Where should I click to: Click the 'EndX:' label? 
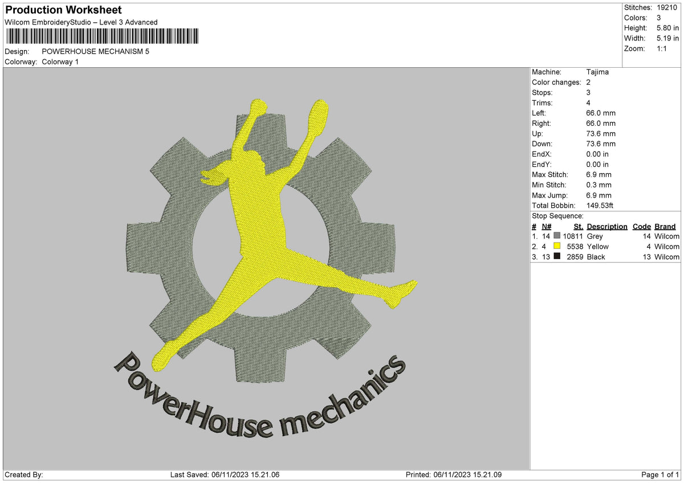(x=542, y=154)
